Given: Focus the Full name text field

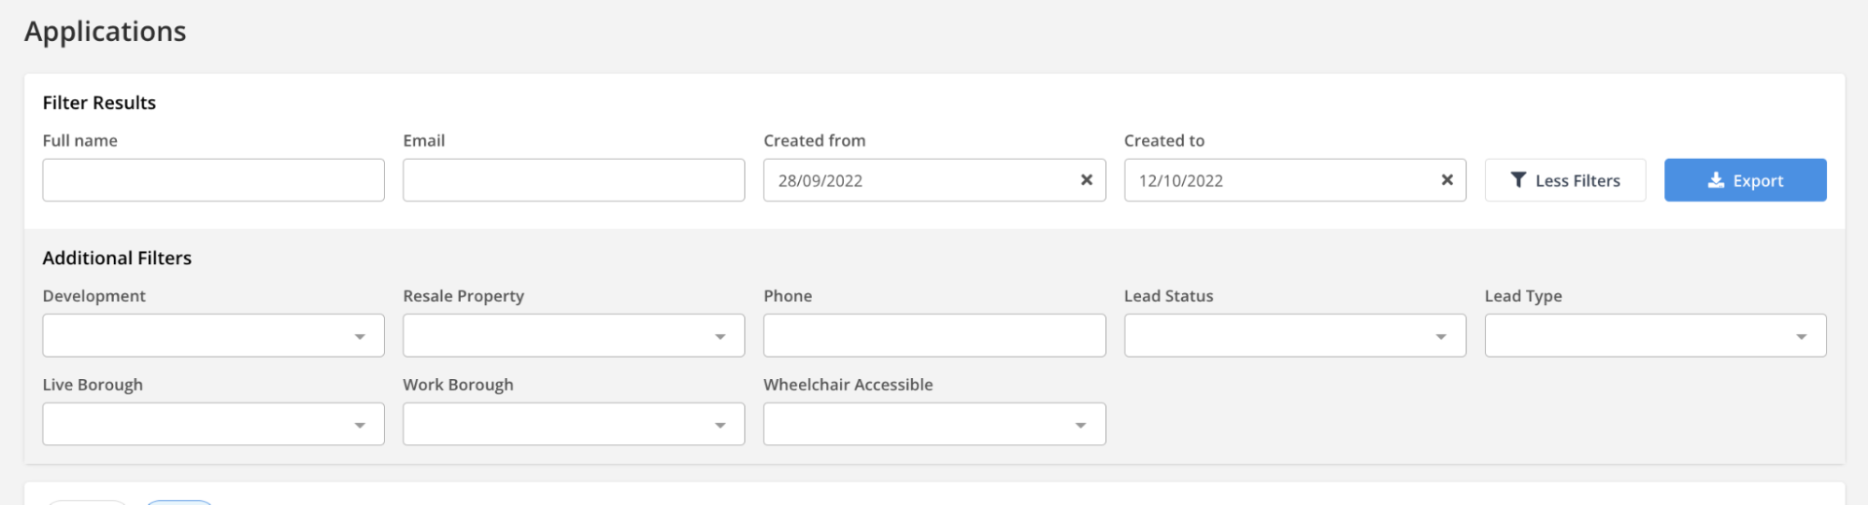Looking at the screenshot, I should click(213, 180).
